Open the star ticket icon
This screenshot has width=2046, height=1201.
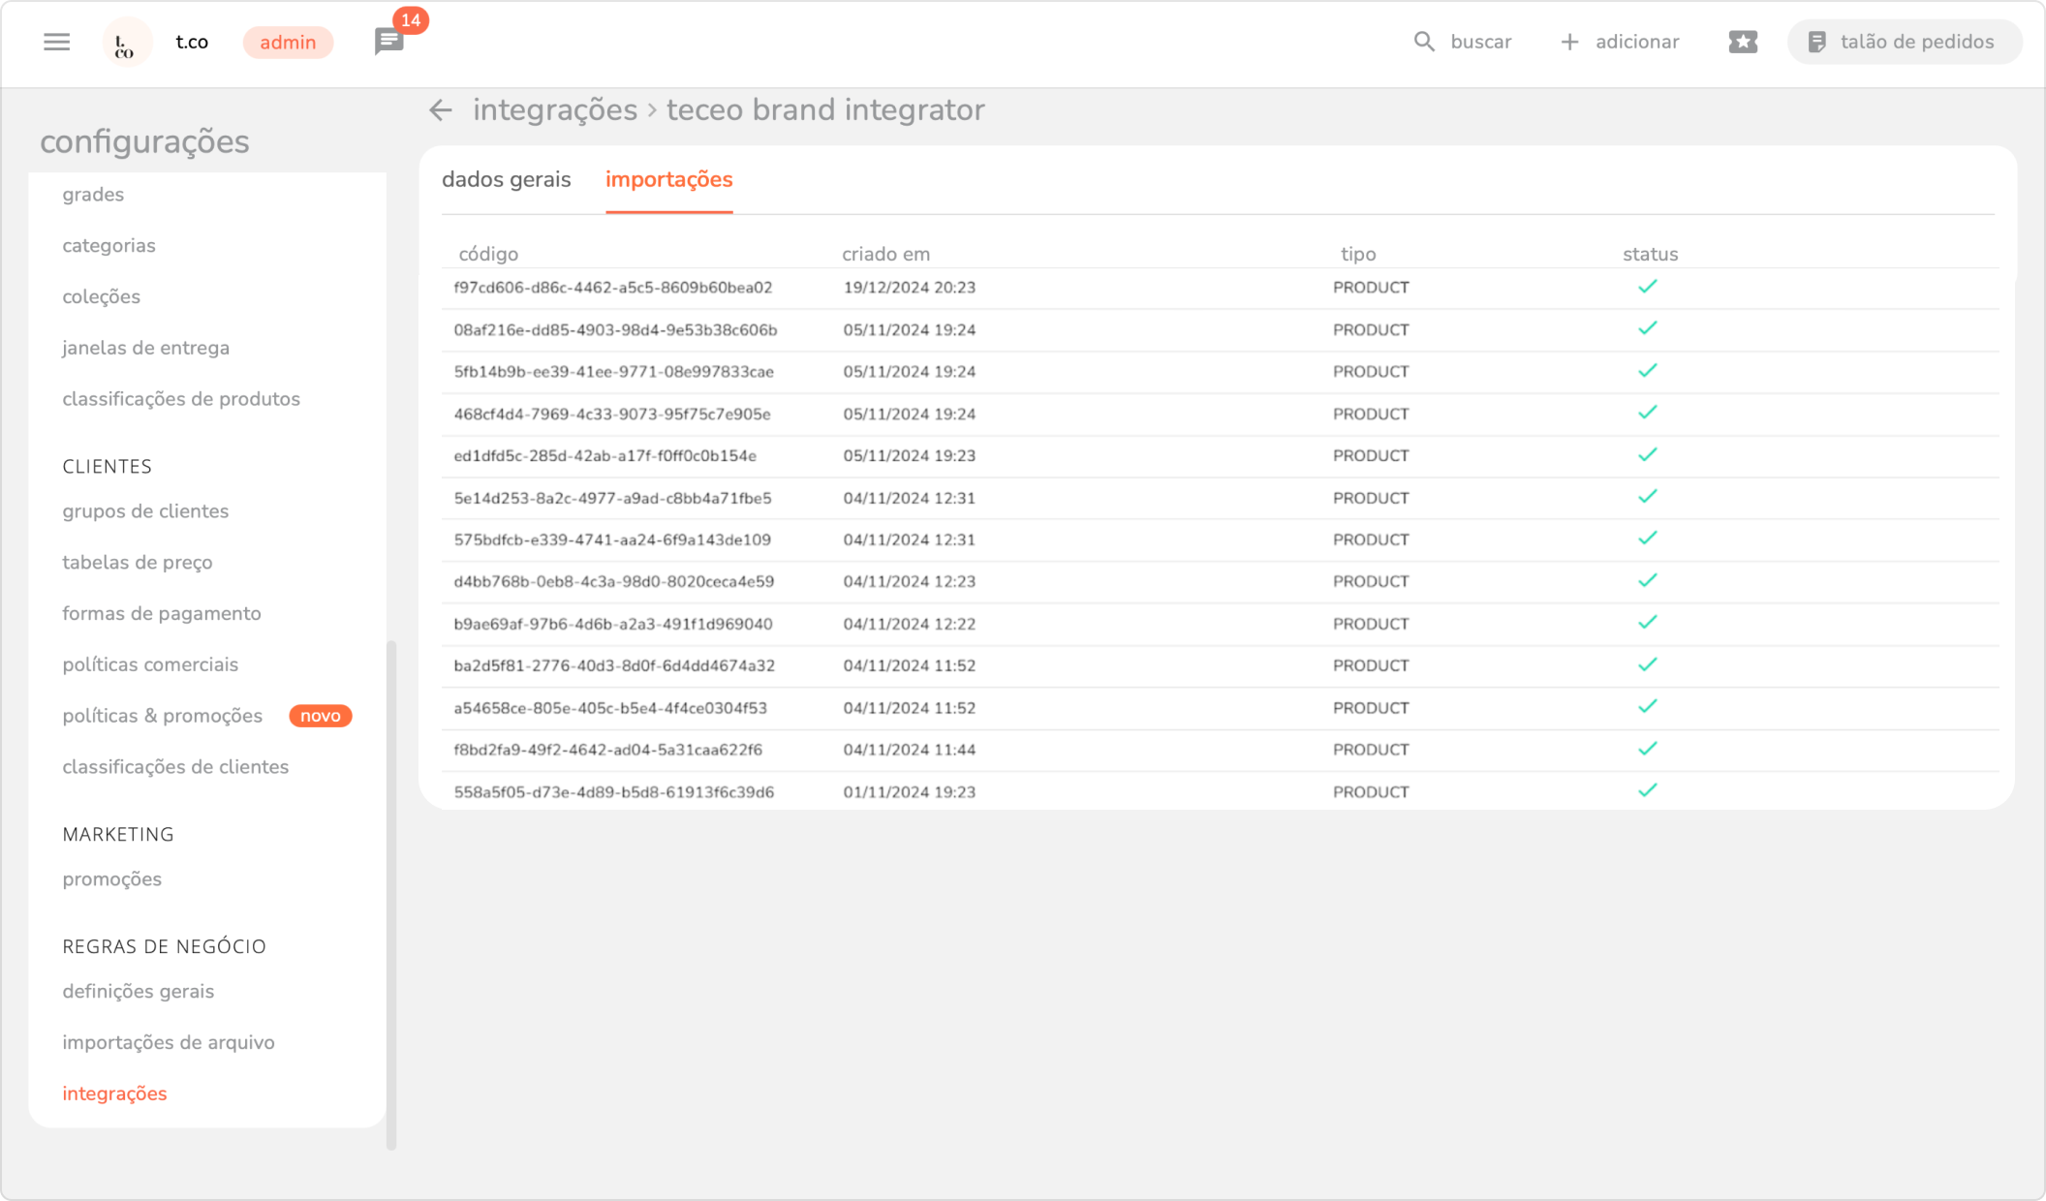[1742, 42]
